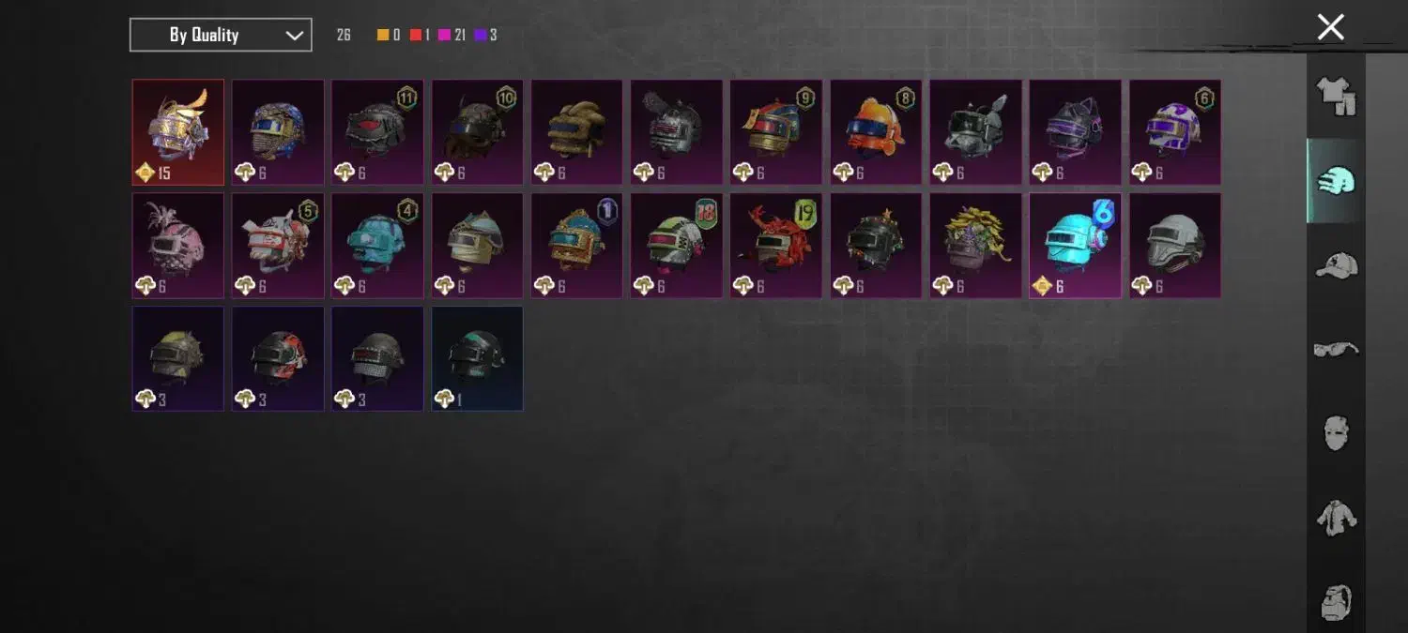Close the inventory screen with the X
The height and width of the screenshot is (633, 1408).
click(1330, 27)
